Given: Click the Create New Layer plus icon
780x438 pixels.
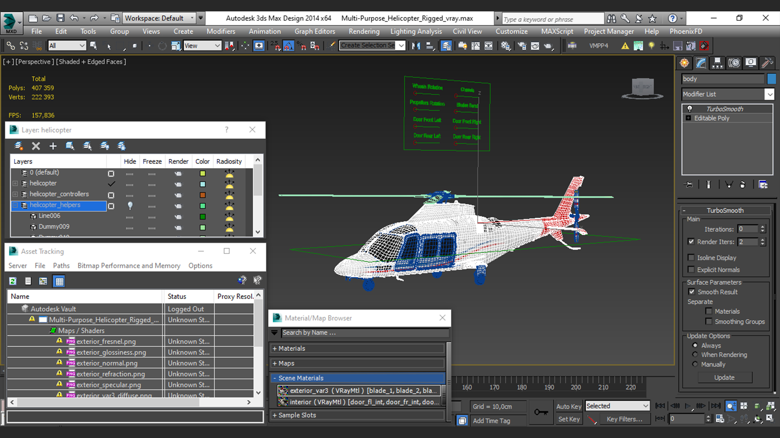Looking at the screenshot, I should tap(53, 146).
